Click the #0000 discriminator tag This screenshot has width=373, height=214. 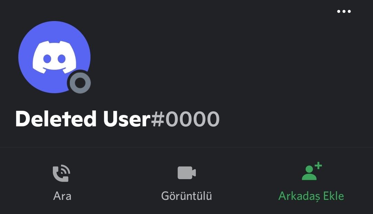(185, 119)
